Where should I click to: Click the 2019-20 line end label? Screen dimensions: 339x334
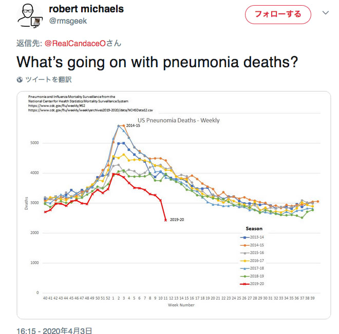pos(177,220)
